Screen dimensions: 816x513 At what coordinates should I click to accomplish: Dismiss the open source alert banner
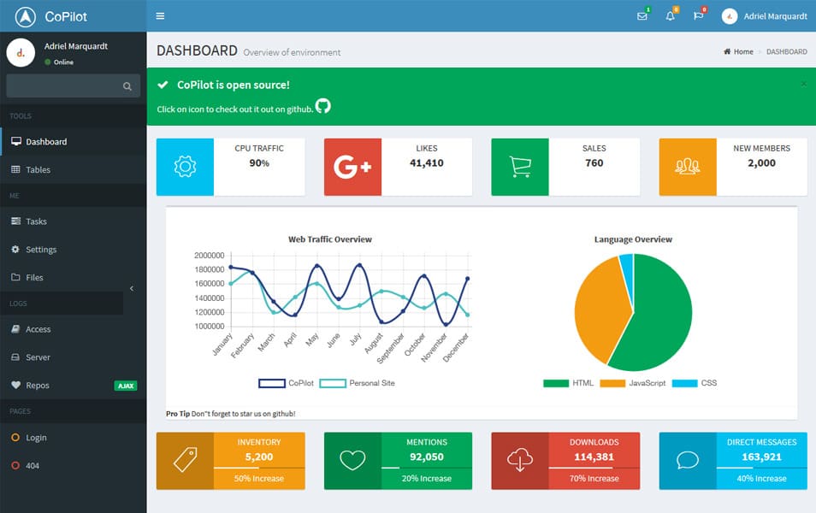click(804, 84)
